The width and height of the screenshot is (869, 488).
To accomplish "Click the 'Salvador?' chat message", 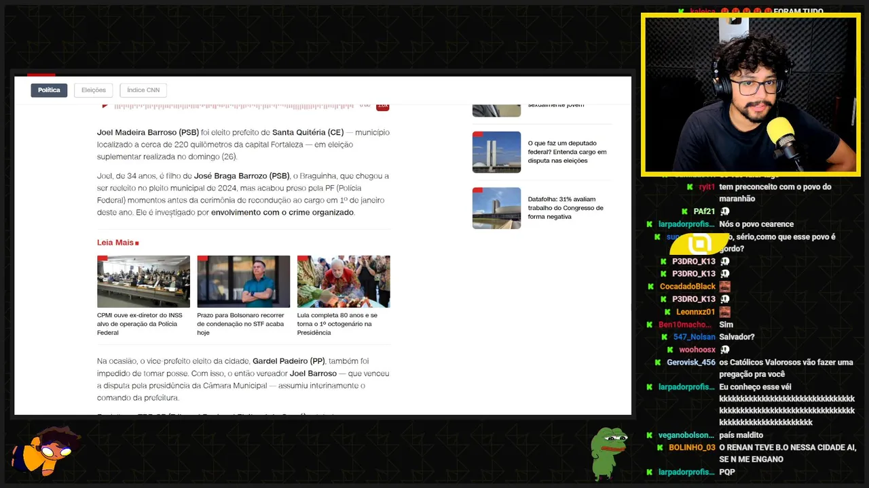I will pos(737,337).
